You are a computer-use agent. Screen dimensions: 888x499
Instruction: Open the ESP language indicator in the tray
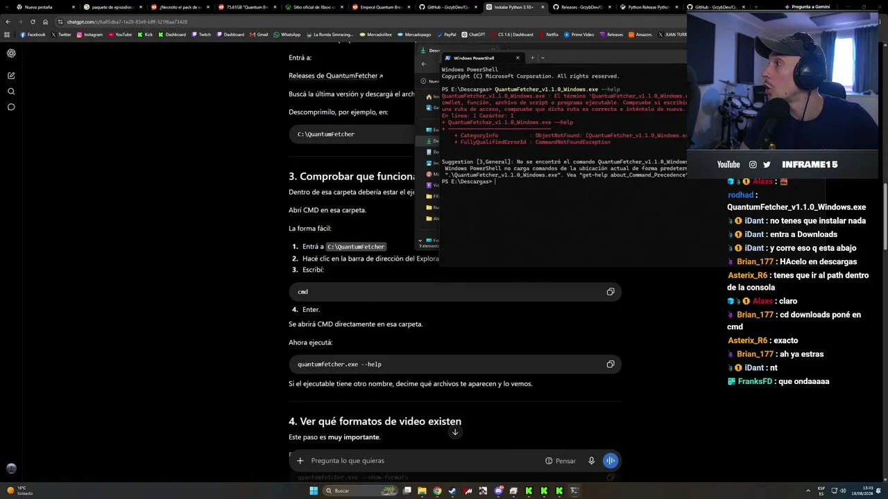821,491
